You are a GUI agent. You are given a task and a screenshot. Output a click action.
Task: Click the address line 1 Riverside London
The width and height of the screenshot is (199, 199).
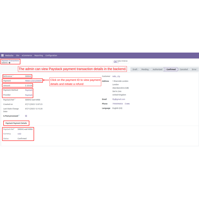pyautogui.click(x=120, y=81)
